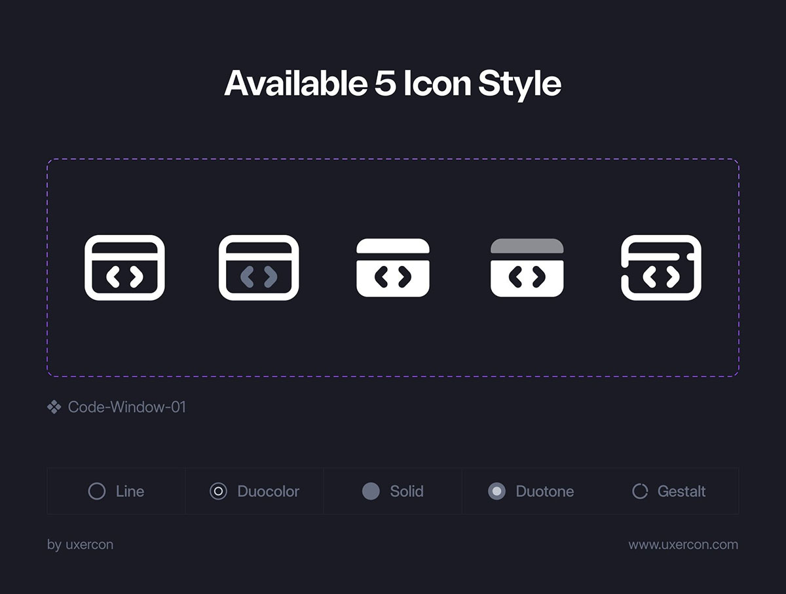
Task: Click the four-diamond component icon beside Code-Window-01
Action: (54, 407)
